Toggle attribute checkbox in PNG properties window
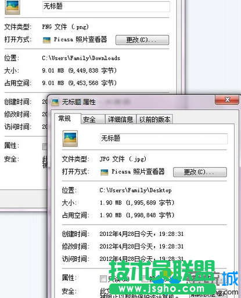Image resolution: width=241 pixels, height=298 pixels. click(x=45, y=146)
